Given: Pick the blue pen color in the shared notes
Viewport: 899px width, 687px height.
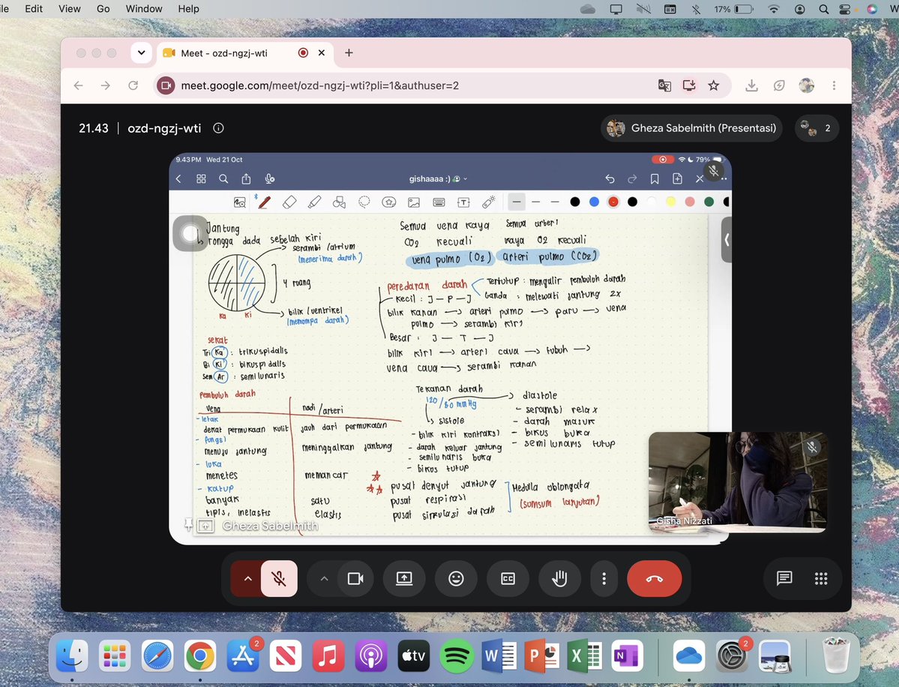Looking at the screenshot, I should [594, 202].
